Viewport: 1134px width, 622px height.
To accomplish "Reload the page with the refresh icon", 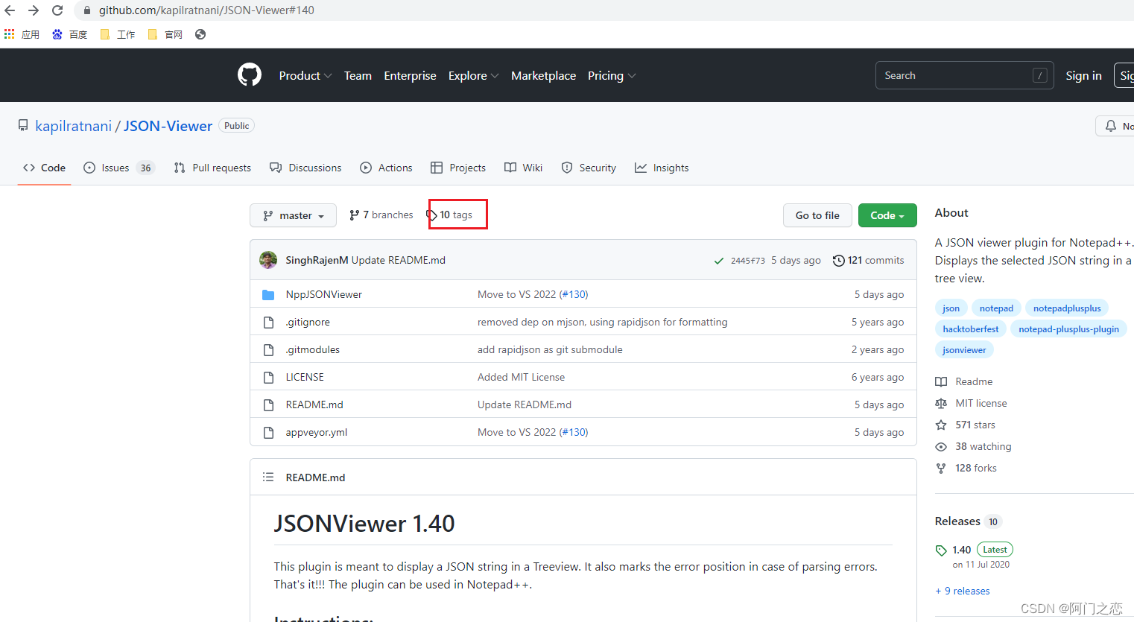I will point(57,10).
